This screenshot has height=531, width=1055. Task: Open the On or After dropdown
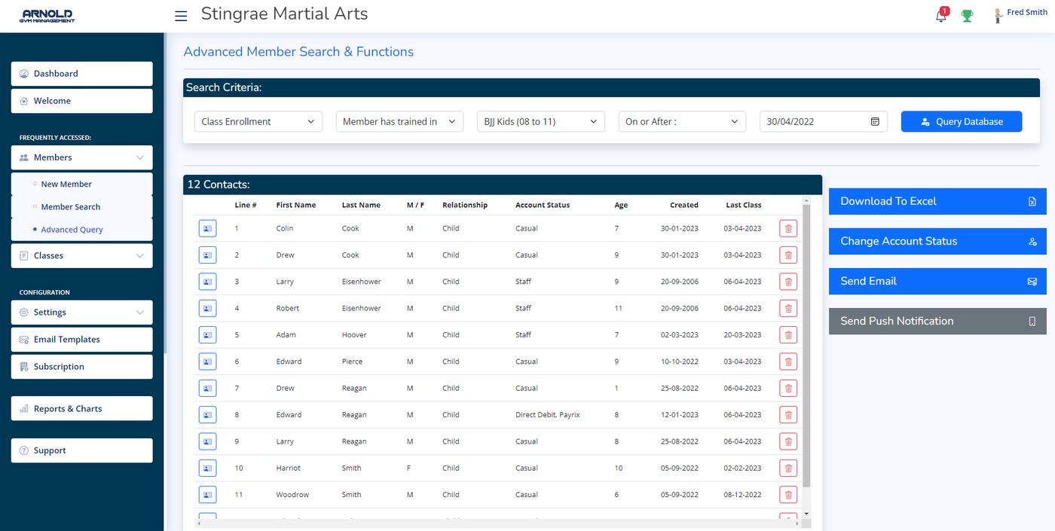(x=682, y=121)
